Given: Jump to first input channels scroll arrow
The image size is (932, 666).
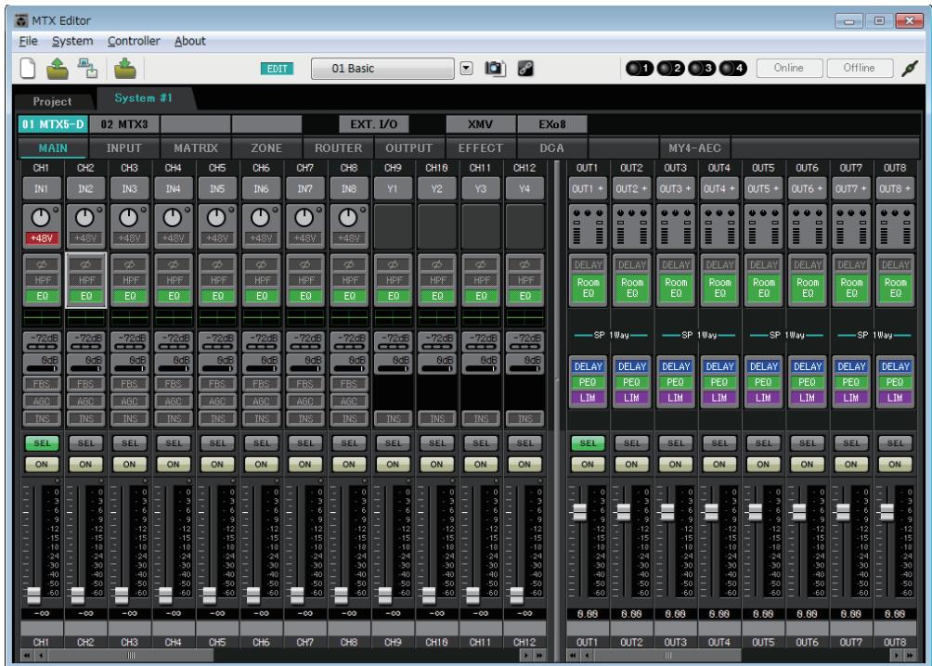Looking at the screenshot, I should 27,655.
